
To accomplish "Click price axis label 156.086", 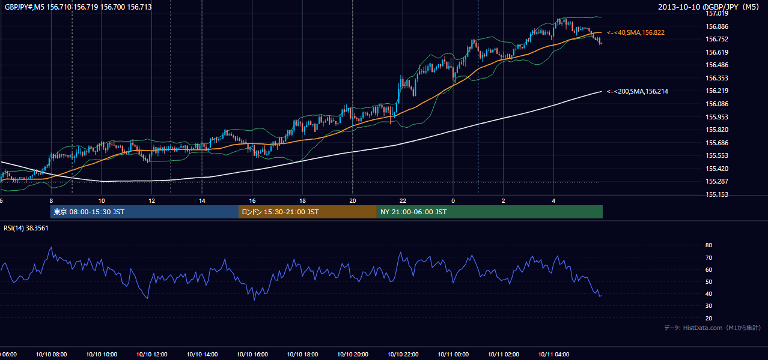I will [x=717, y=104].
